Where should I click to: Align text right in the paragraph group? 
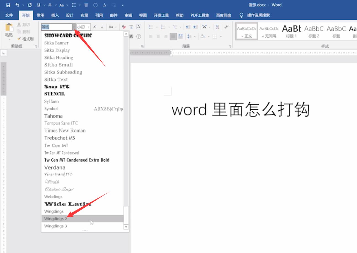166,36
